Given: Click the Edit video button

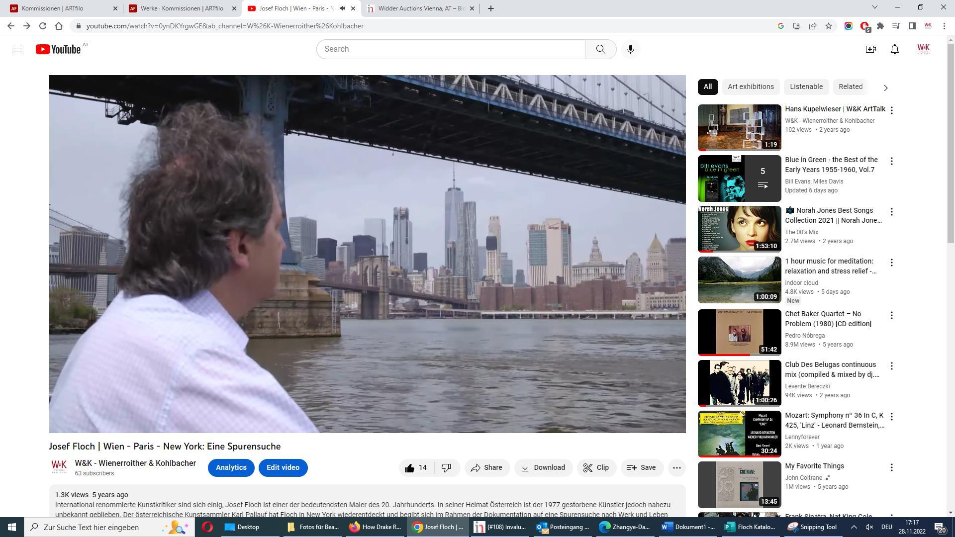Looking at the screenshot, I should tap(283, 467).
